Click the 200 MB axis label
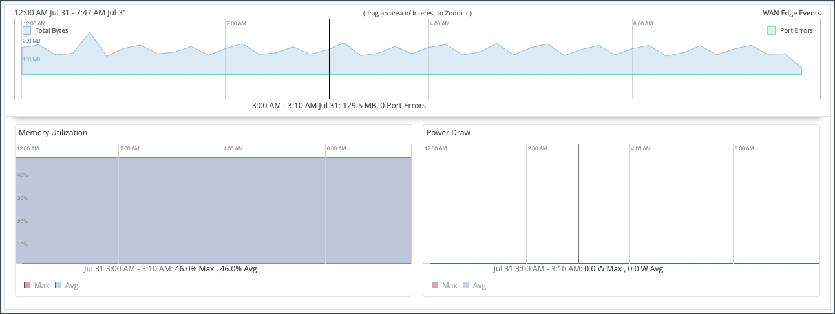This screenshot has width=835, height=314. point(32,41)
